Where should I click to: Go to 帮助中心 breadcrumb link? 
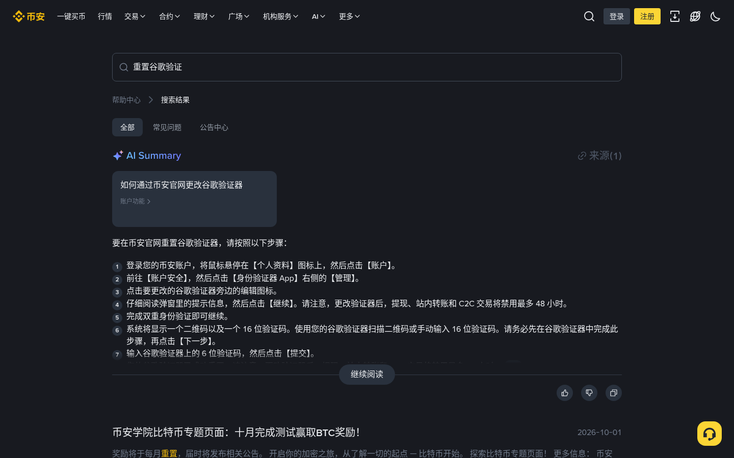coord(126,100)
